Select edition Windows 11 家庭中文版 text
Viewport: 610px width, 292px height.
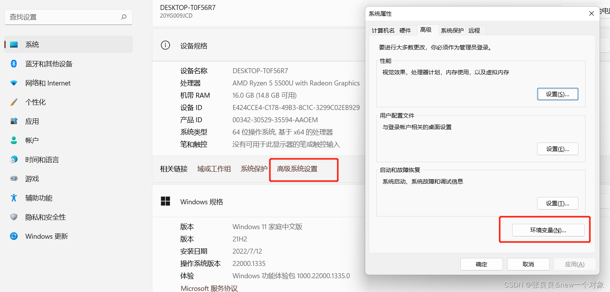click(267, 227)
